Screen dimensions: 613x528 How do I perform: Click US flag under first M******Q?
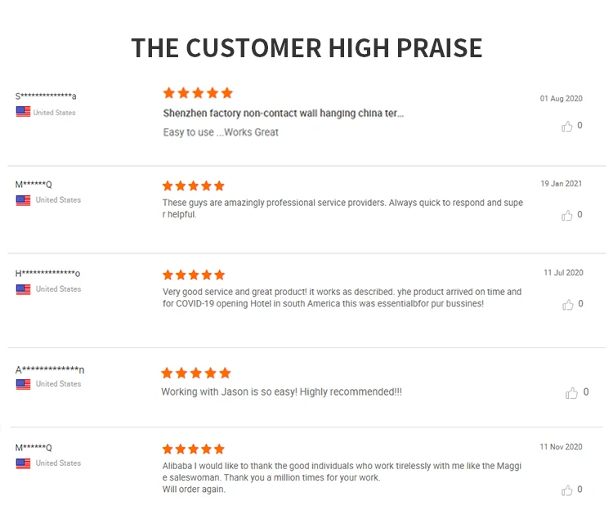coord(23,200)
